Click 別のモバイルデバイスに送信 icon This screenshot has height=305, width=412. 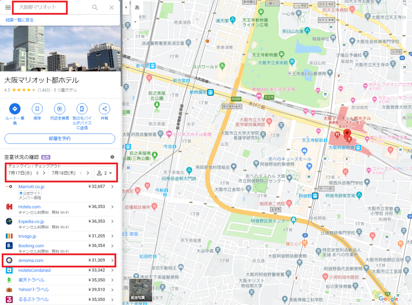pos(82,109)
